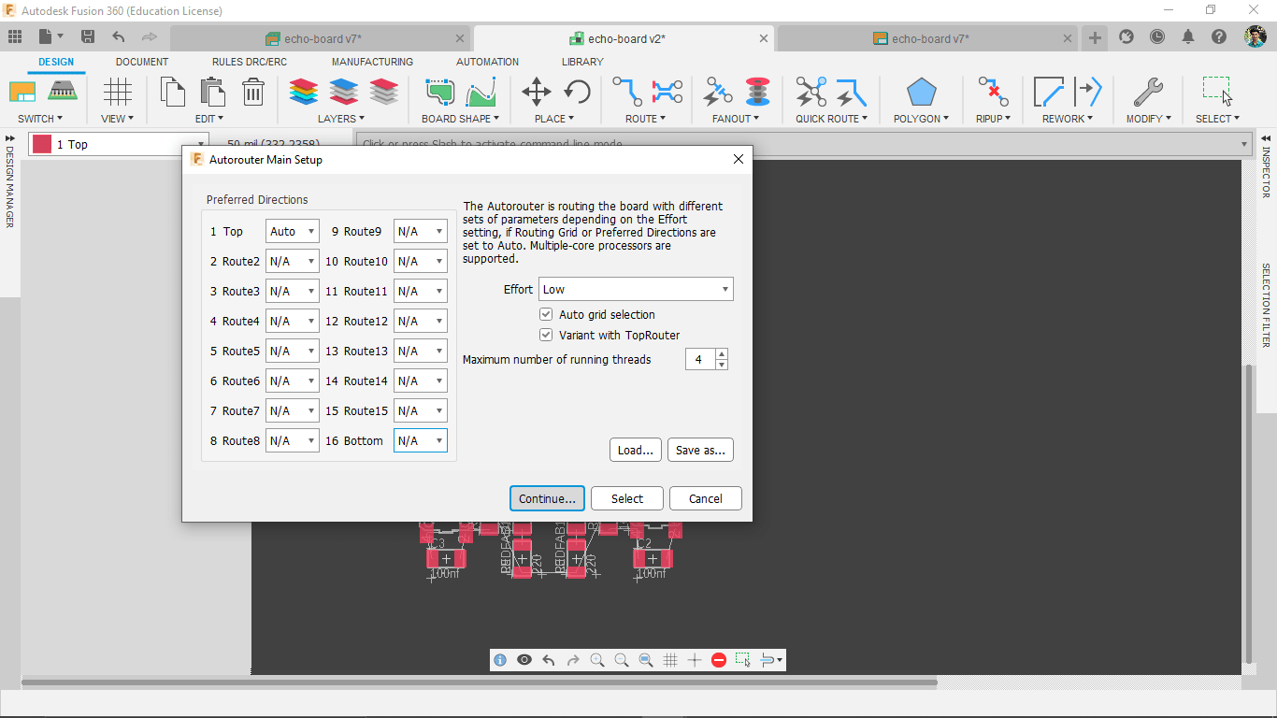This screenshot has height=718, width=1277.
Task: Select the first Layers stack icon
Action: tap(304, 92)
